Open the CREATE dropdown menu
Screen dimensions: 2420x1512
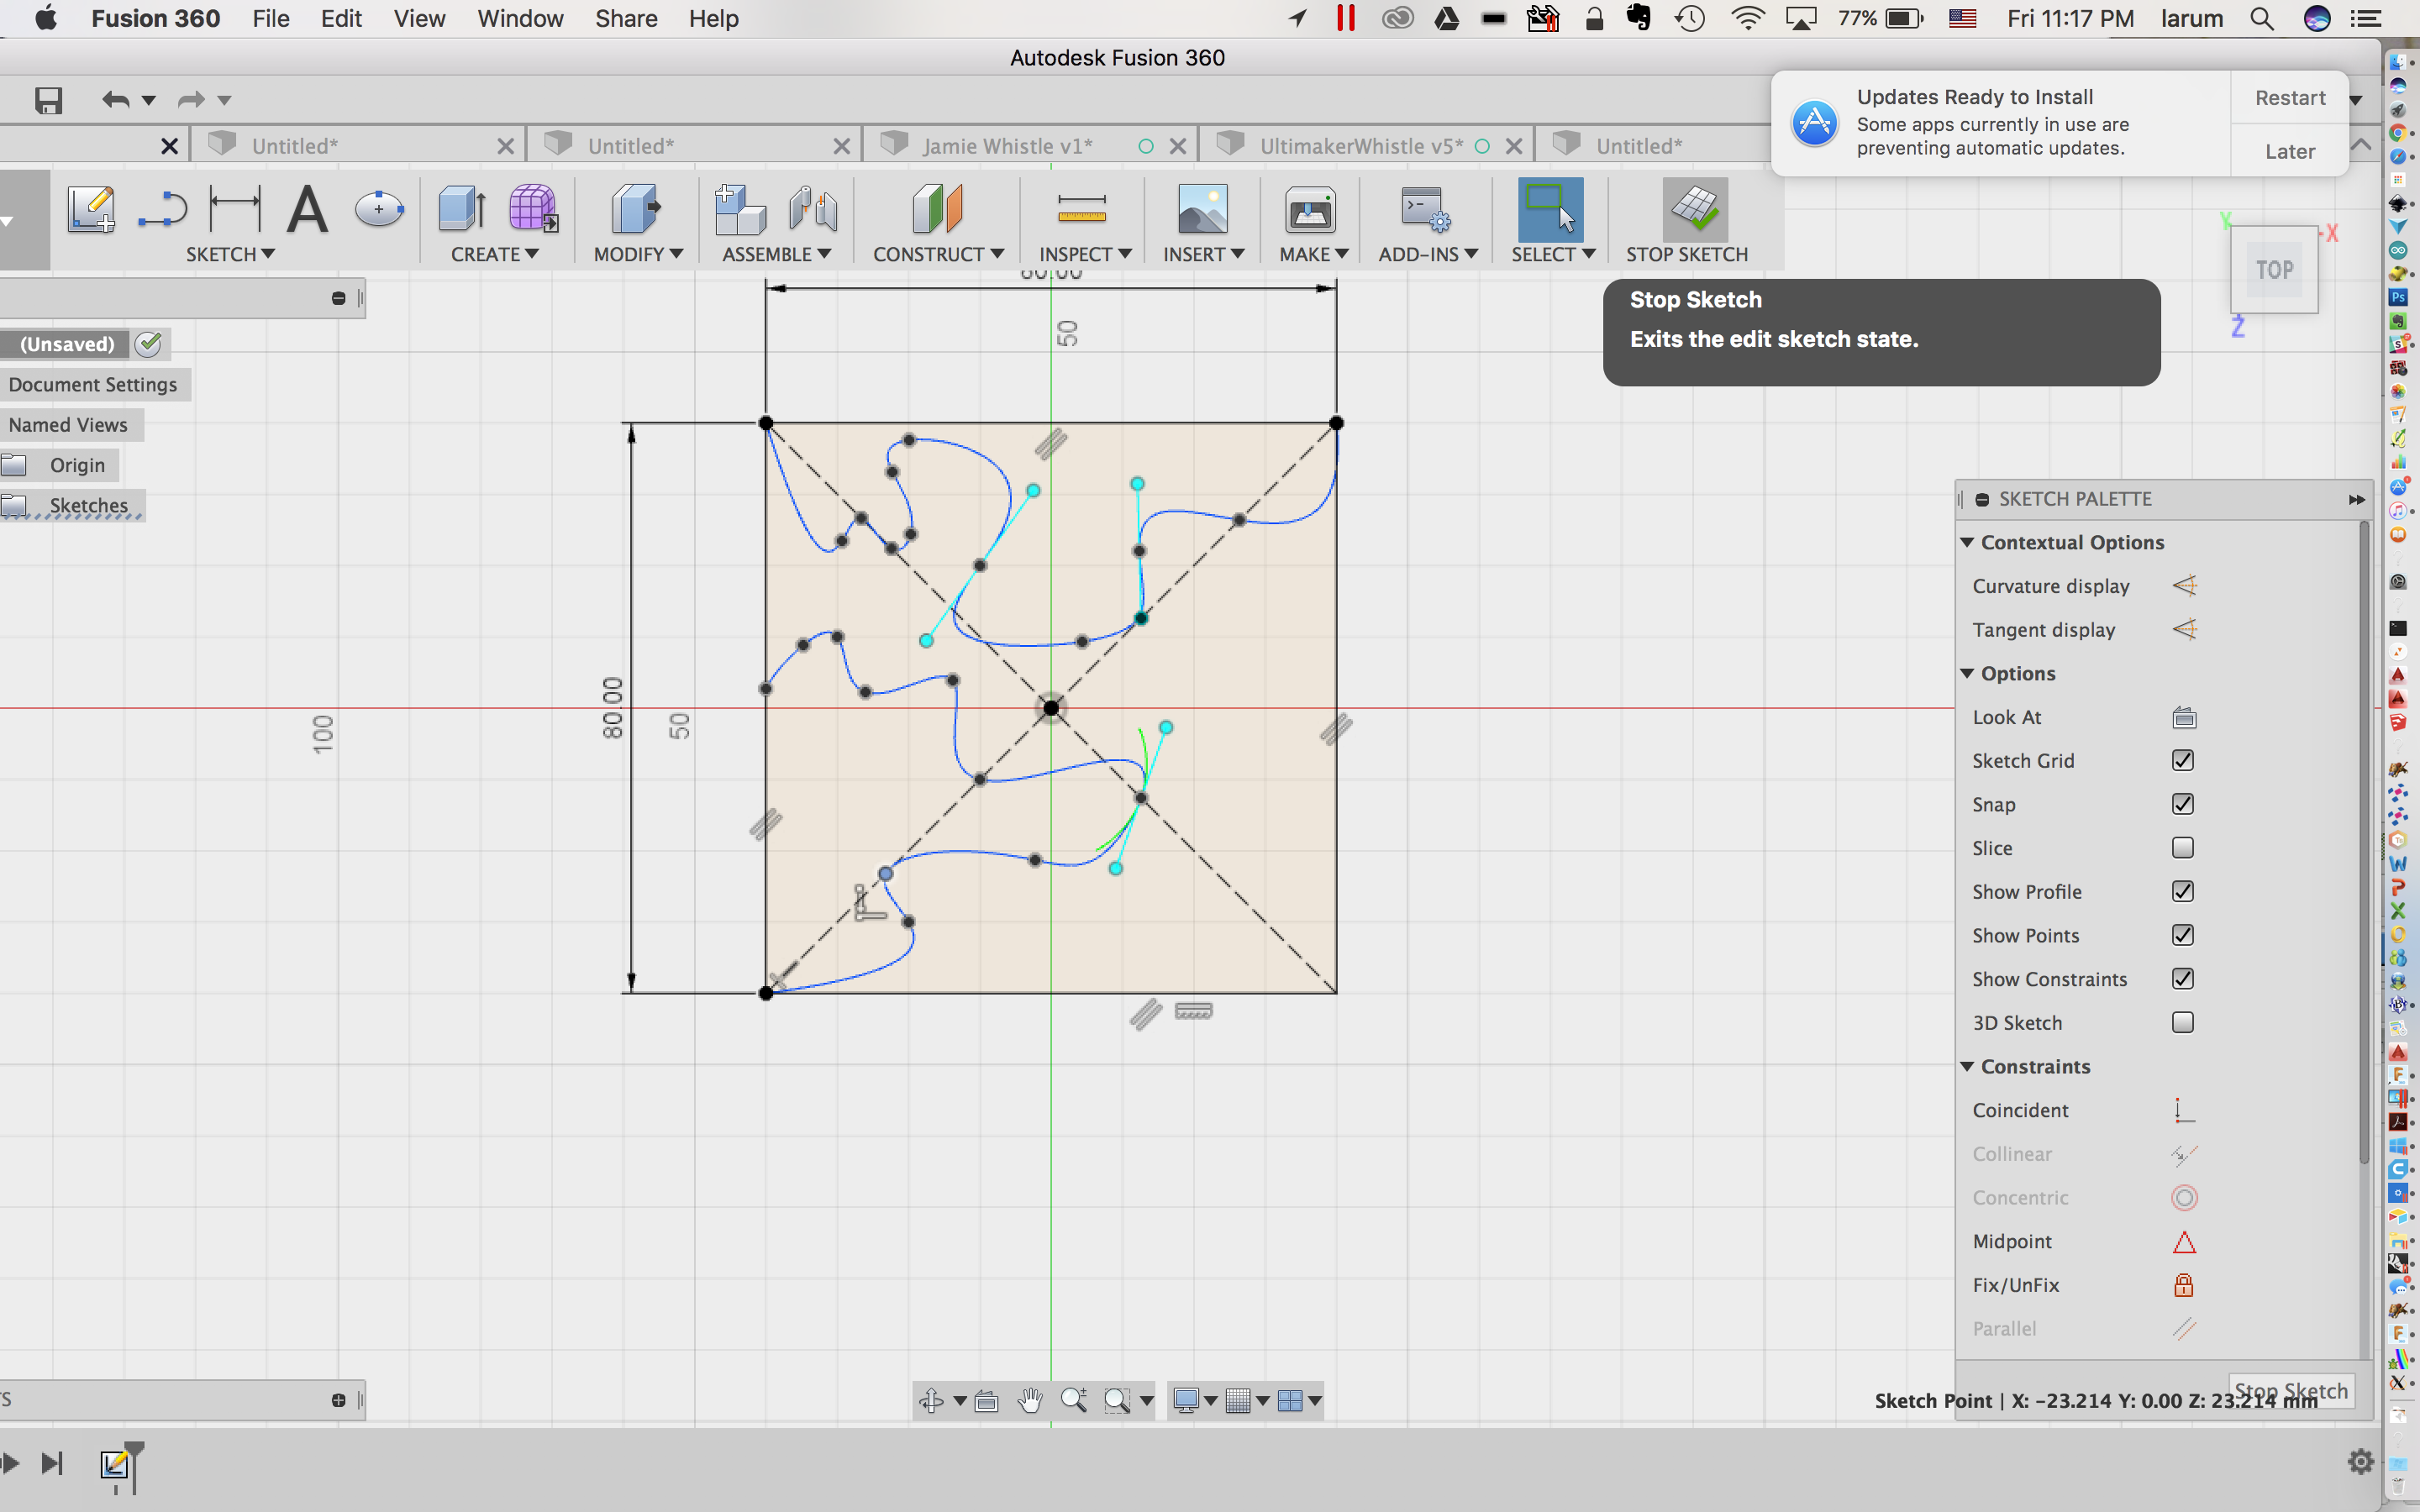(495, 254)
